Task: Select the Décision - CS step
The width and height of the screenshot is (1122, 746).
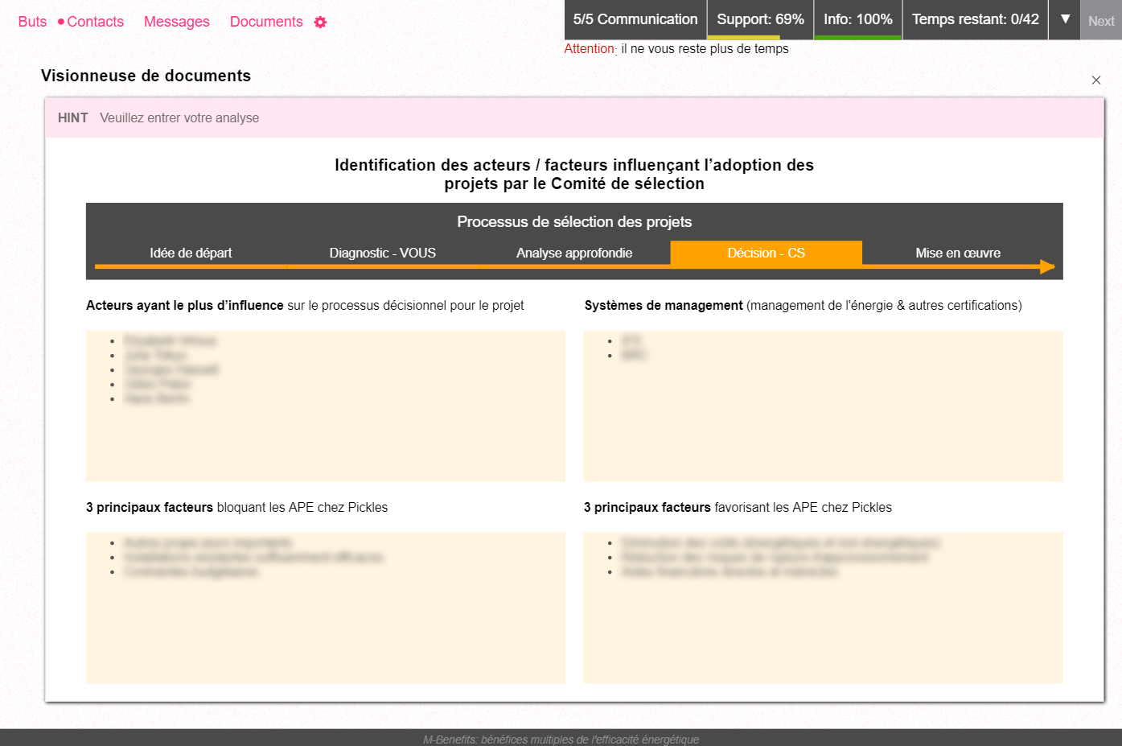Action: pyautogui.click(x=766, y=253)
